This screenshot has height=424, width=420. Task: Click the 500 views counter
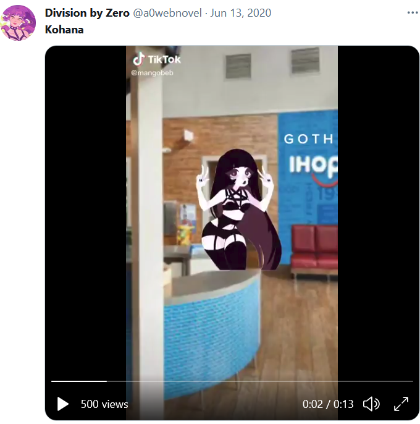[x=104, y=404]
